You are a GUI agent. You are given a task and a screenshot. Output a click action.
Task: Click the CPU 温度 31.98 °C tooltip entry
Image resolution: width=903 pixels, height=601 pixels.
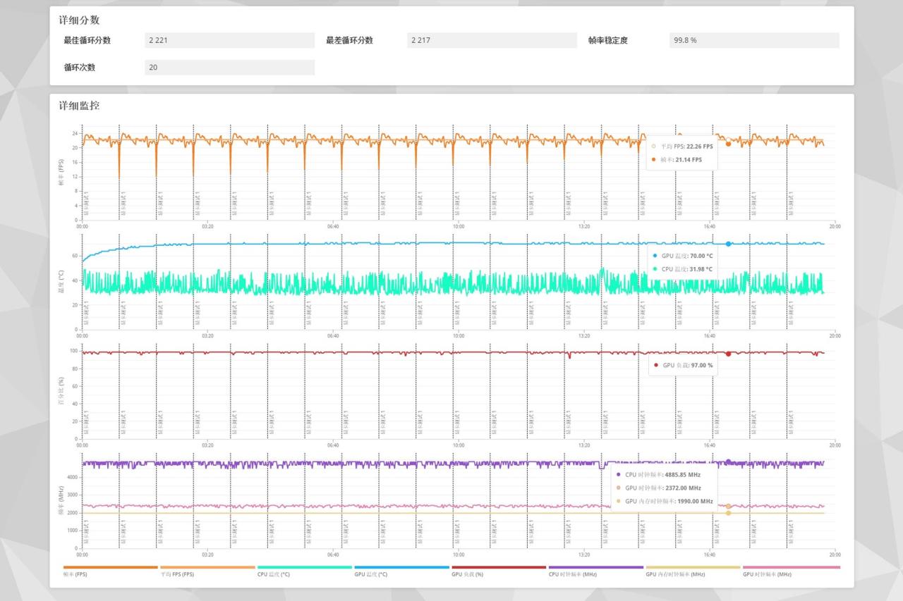(682, 269)
